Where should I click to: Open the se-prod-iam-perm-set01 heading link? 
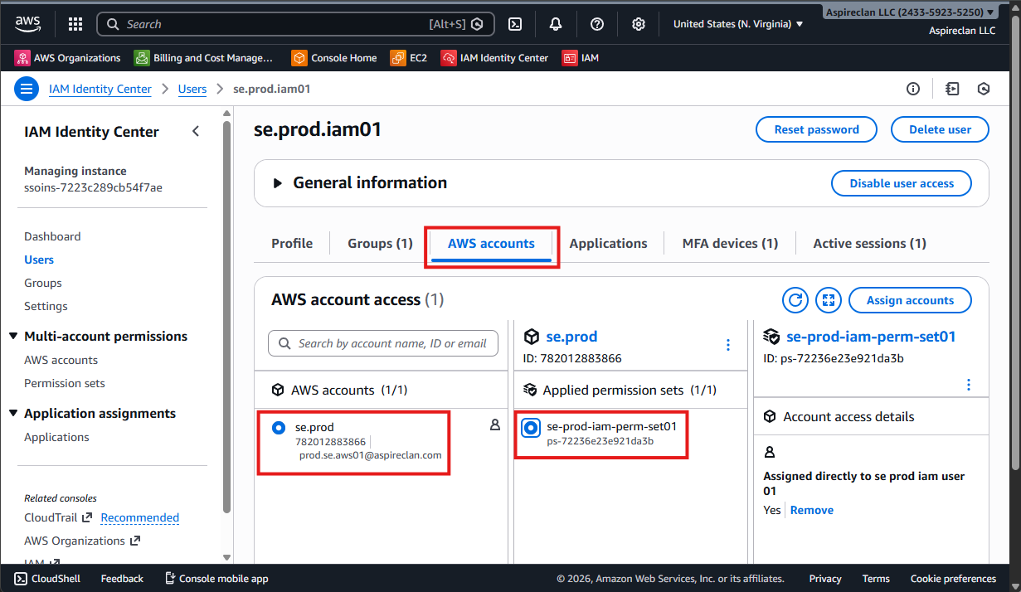(871, 337)
